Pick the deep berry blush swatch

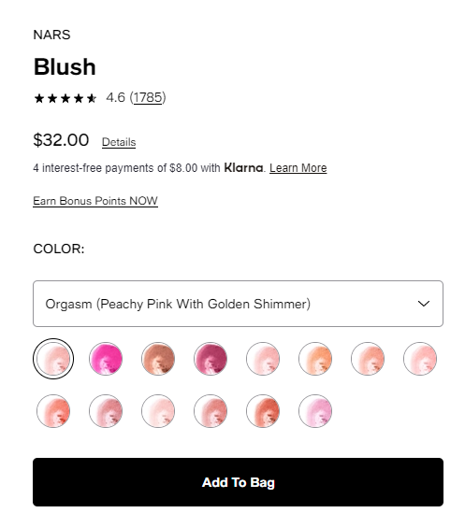point(211,359)
